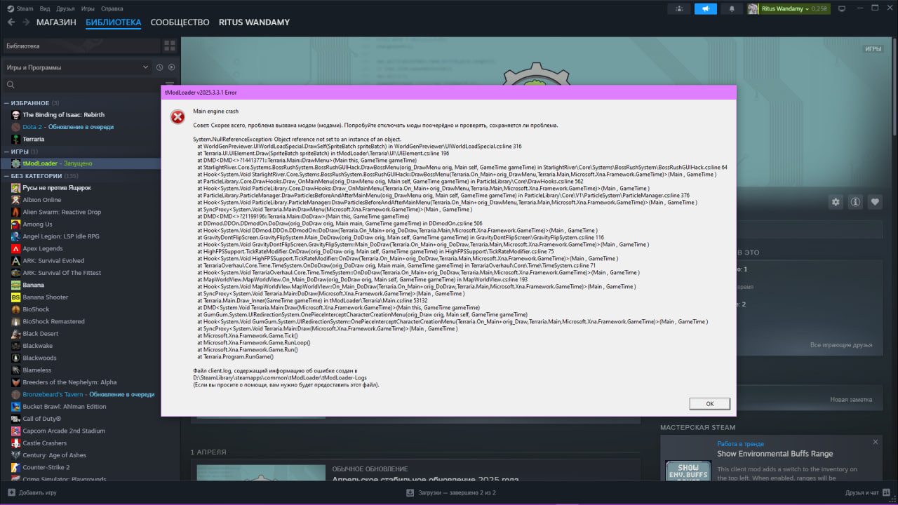This screenshot has height=505, width=898.
Task: Launch Big Picture mode via the monitor icon
Action: pos(842,8)
